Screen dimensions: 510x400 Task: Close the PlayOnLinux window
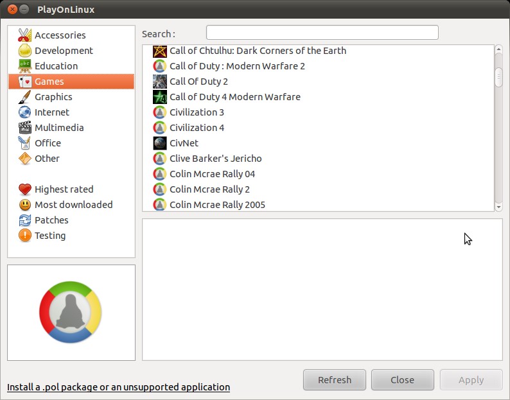click(12, 10)
